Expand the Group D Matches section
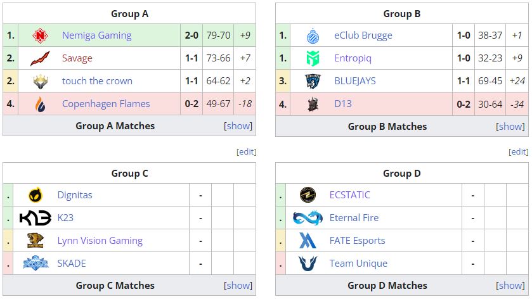532x299 pixels. [x=510, y=286]
